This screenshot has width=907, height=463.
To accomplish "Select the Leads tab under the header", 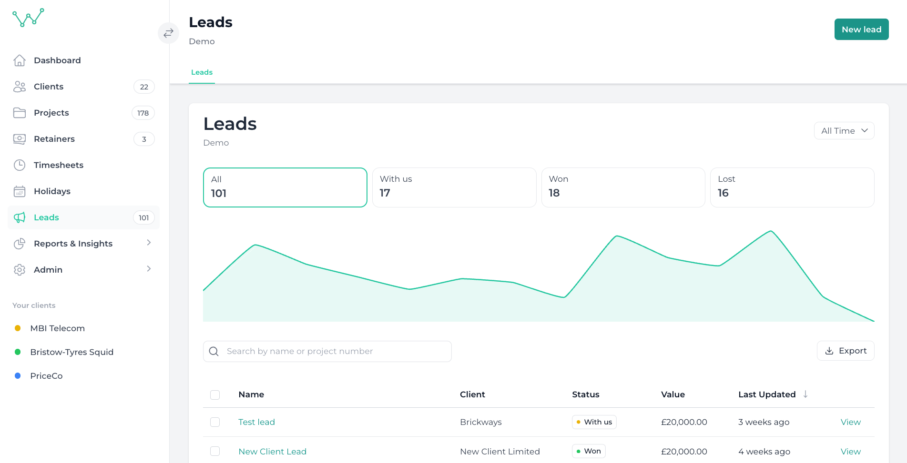I will 202,72.
